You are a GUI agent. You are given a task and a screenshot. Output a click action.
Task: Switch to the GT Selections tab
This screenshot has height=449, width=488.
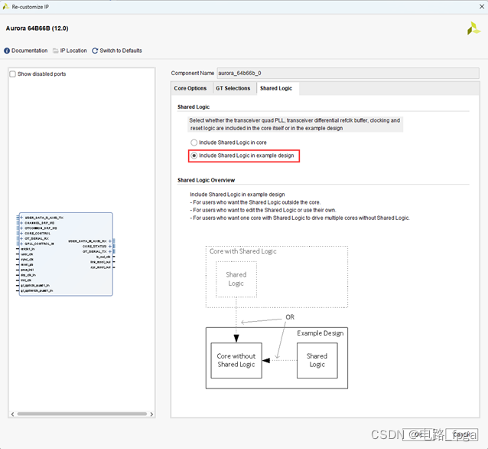click(x=233, y=88)
